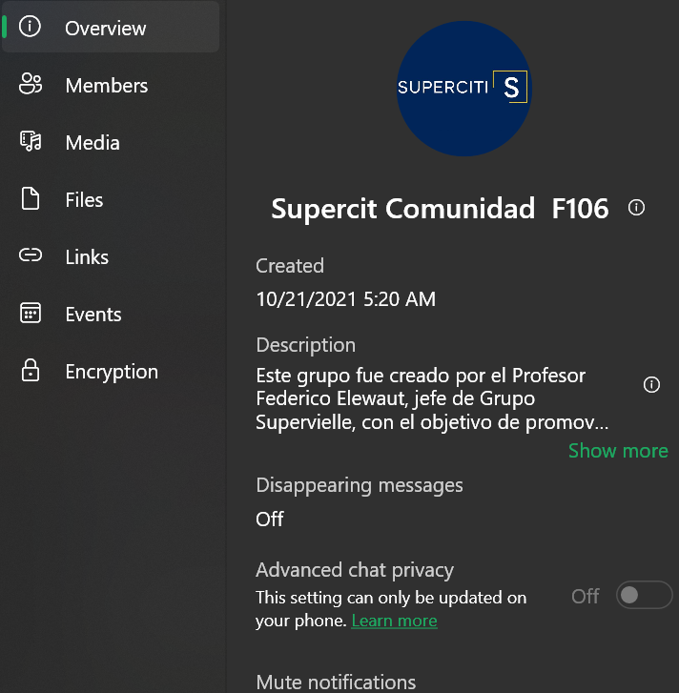This screenshot has width=679, height=693.
Task: Click the Files document icon
Action: pyautogui.click(x=31, y=198)
